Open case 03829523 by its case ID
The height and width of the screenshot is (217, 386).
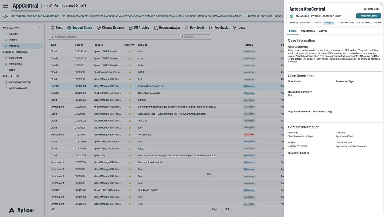(80, 58)
